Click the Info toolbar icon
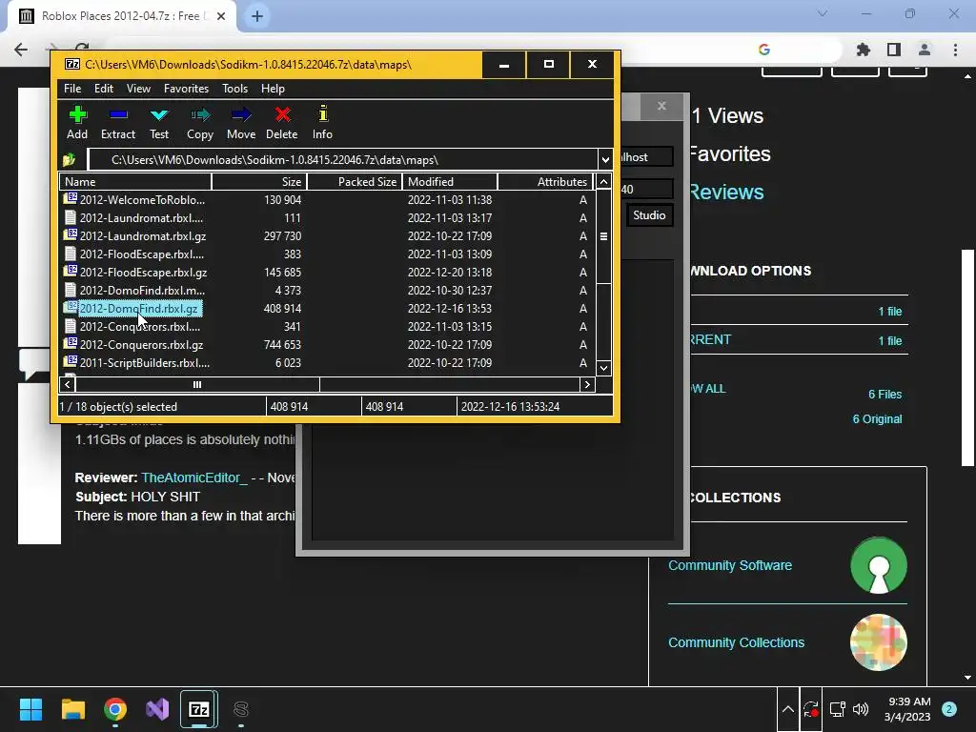This screenshot has width=976, height=732. pyautogui.click(x=322, y=123)
